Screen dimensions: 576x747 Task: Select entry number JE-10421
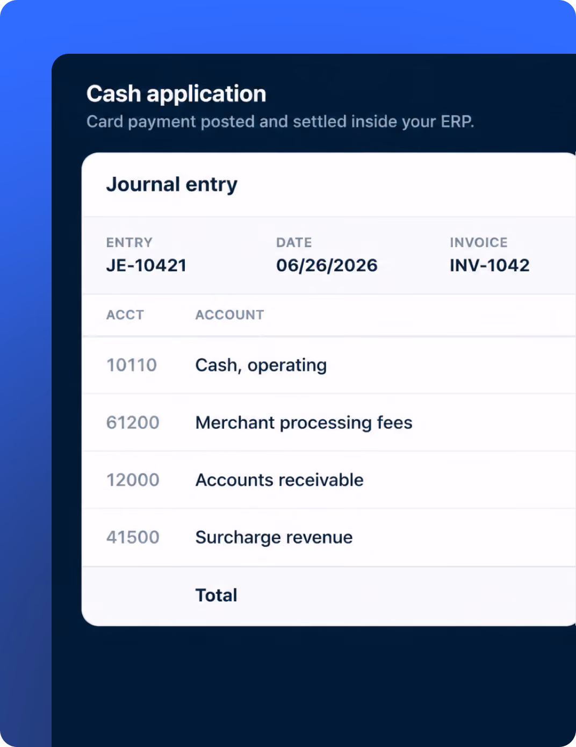pos(146,265)
